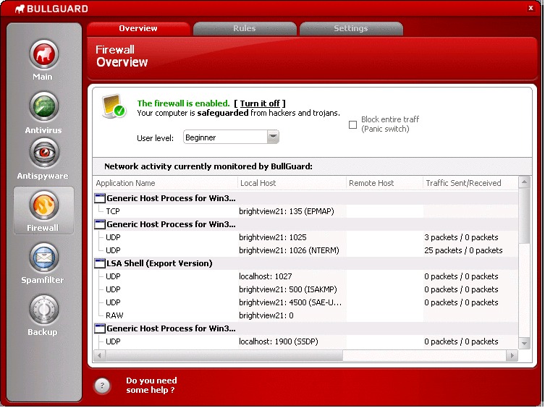Select the TCP brightview21: 135 (EPMAP) row
This screenshot has height=408, width=545.
click(306, 211)
